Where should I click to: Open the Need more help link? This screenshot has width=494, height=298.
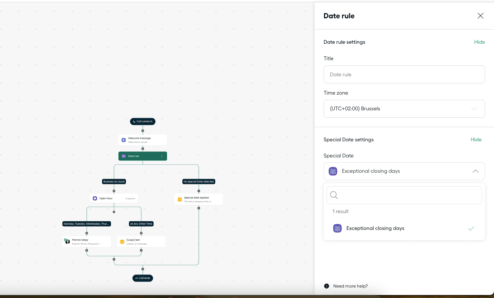(x=350, y=286)
